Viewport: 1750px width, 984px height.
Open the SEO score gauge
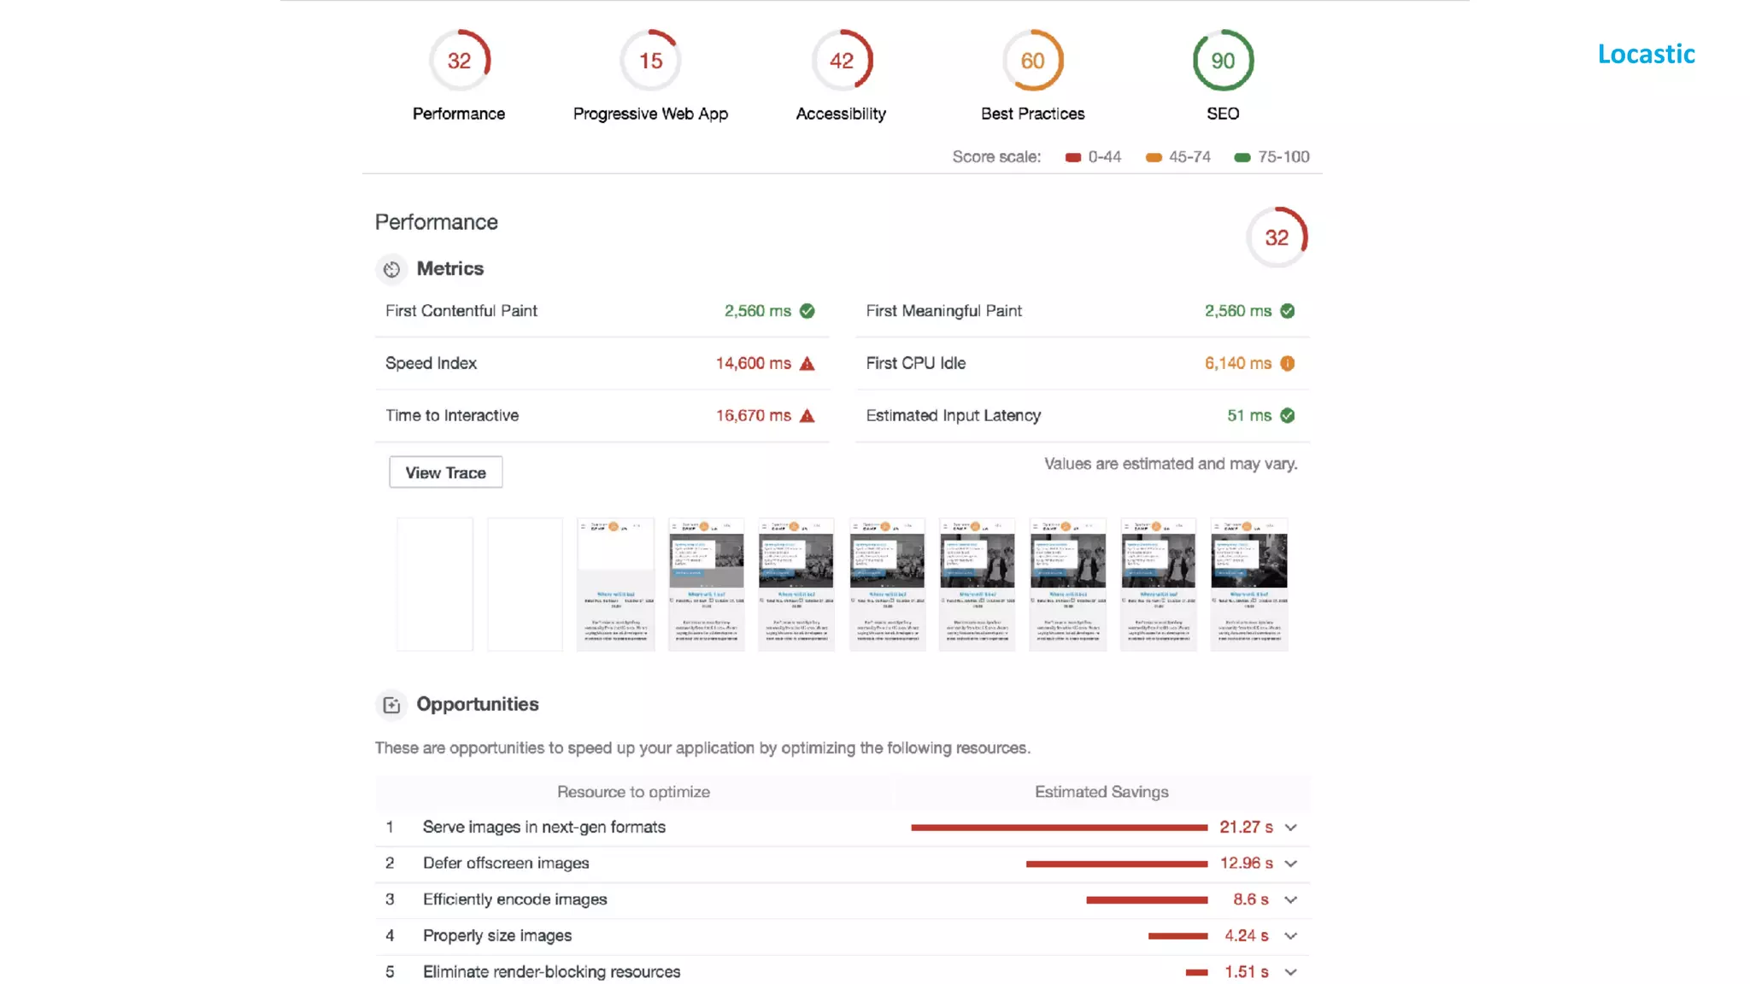[x=1223, y=61]
